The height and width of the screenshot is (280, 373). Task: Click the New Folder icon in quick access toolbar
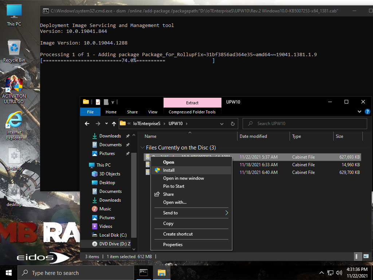point(106,102)
